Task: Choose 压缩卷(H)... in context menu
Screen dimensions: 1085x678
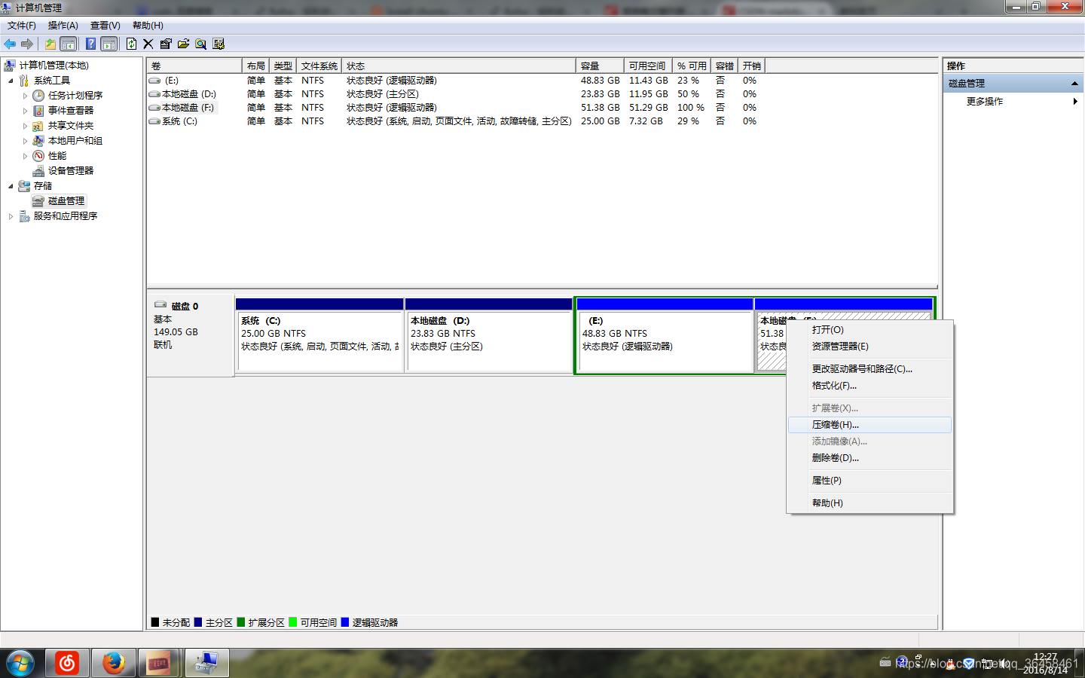Action: [870, 425]
